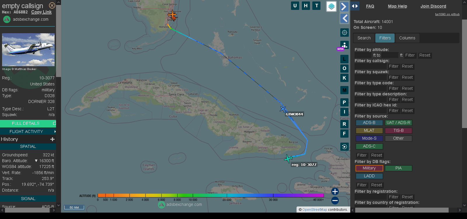Toggle the UAT / ADS-R source filter
The width and height of the screenshot is (467, 219).
(x=398, y=123)
